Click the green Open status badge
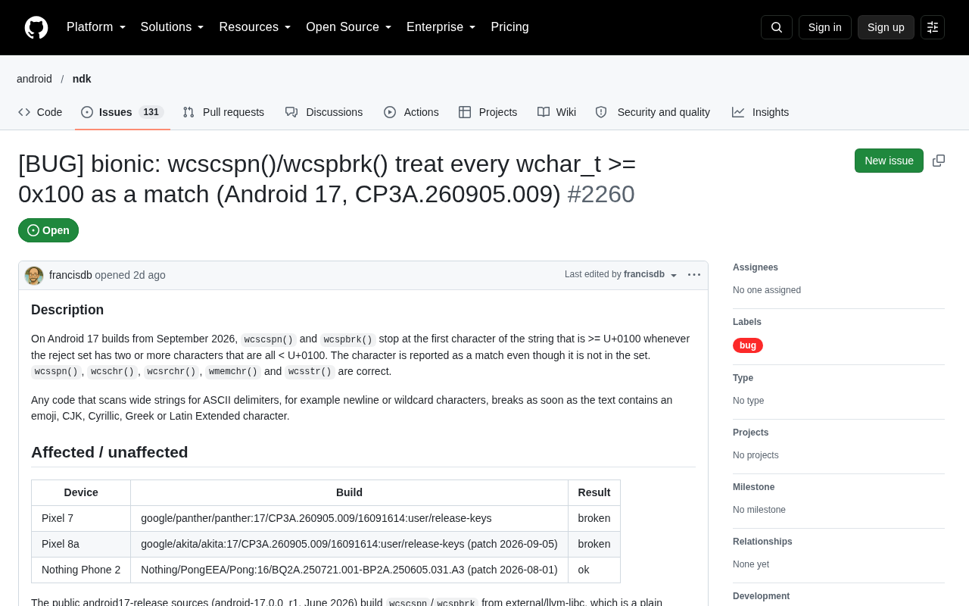 pyautogui.click(x=48, y=230)
